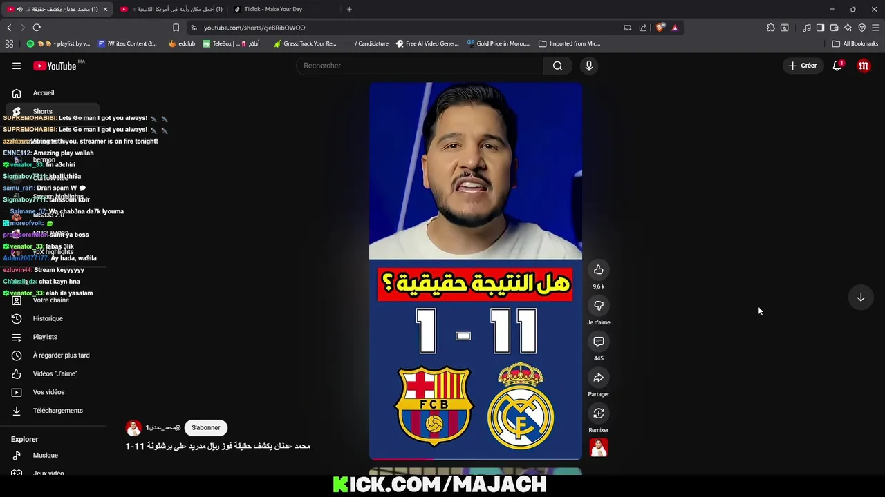Image resolution: width=885 pixels, height=497 pixels.
Task: Open the edclub bookmark
Action: (182, 43)
